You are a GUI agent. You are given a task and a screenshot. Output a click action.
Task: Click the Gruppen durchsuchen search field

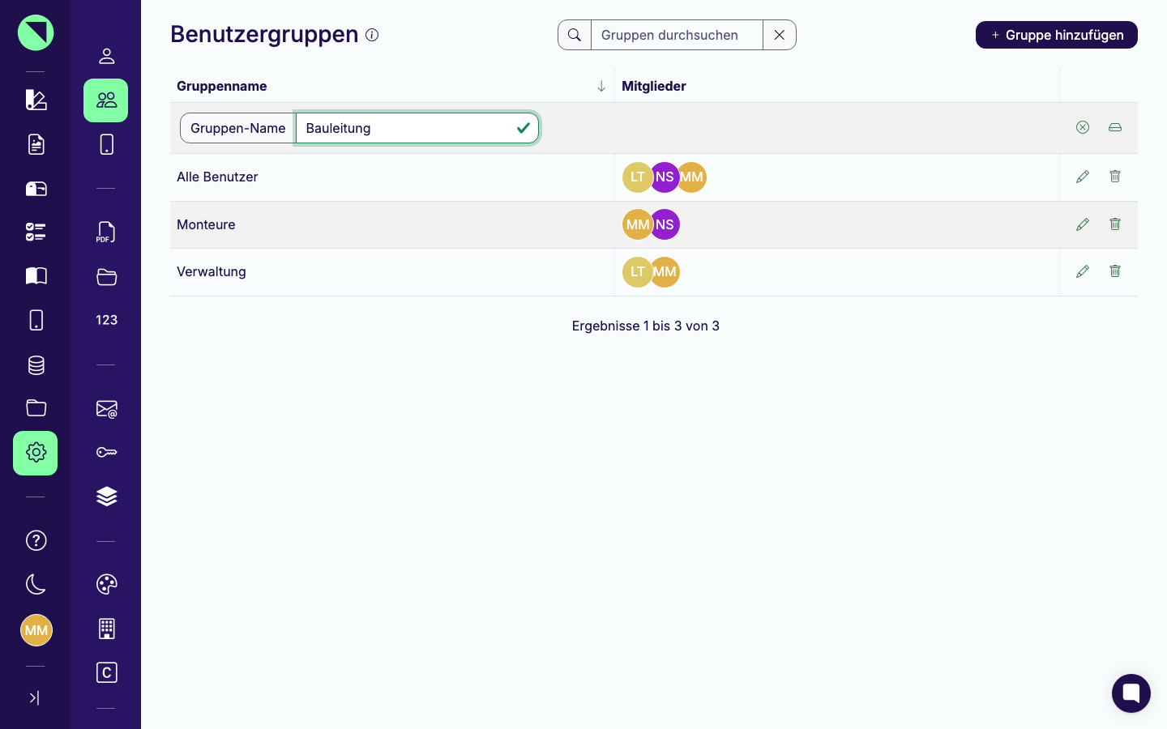tap(677, 35)
